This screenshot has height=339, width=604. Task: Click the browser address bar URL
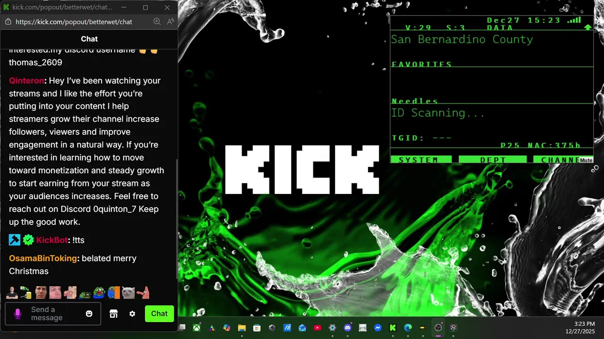pyautogui.click(x=74, y=22)
